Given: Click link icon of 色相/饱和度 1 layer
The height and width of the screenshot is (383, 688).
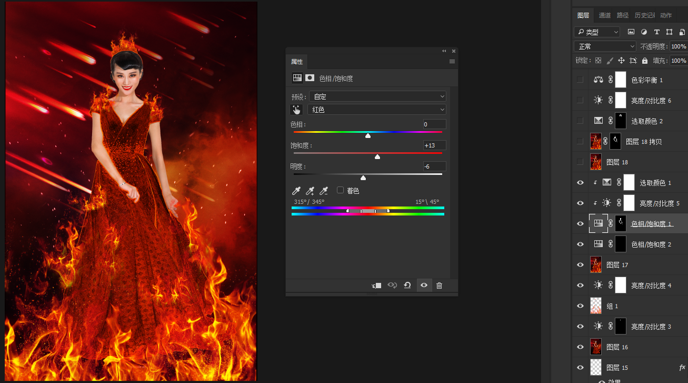Looking at the screenshot, I should click(611, 223).
